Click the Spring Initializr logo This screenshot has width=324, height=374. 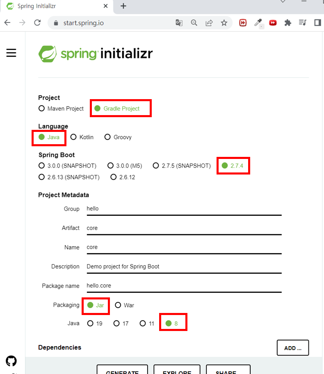tap(96, 54)
